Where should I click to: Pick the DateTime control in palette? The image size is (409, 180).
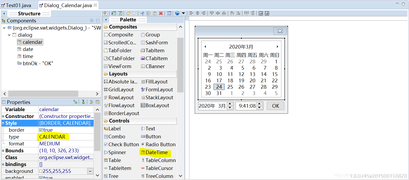[154, 152]
